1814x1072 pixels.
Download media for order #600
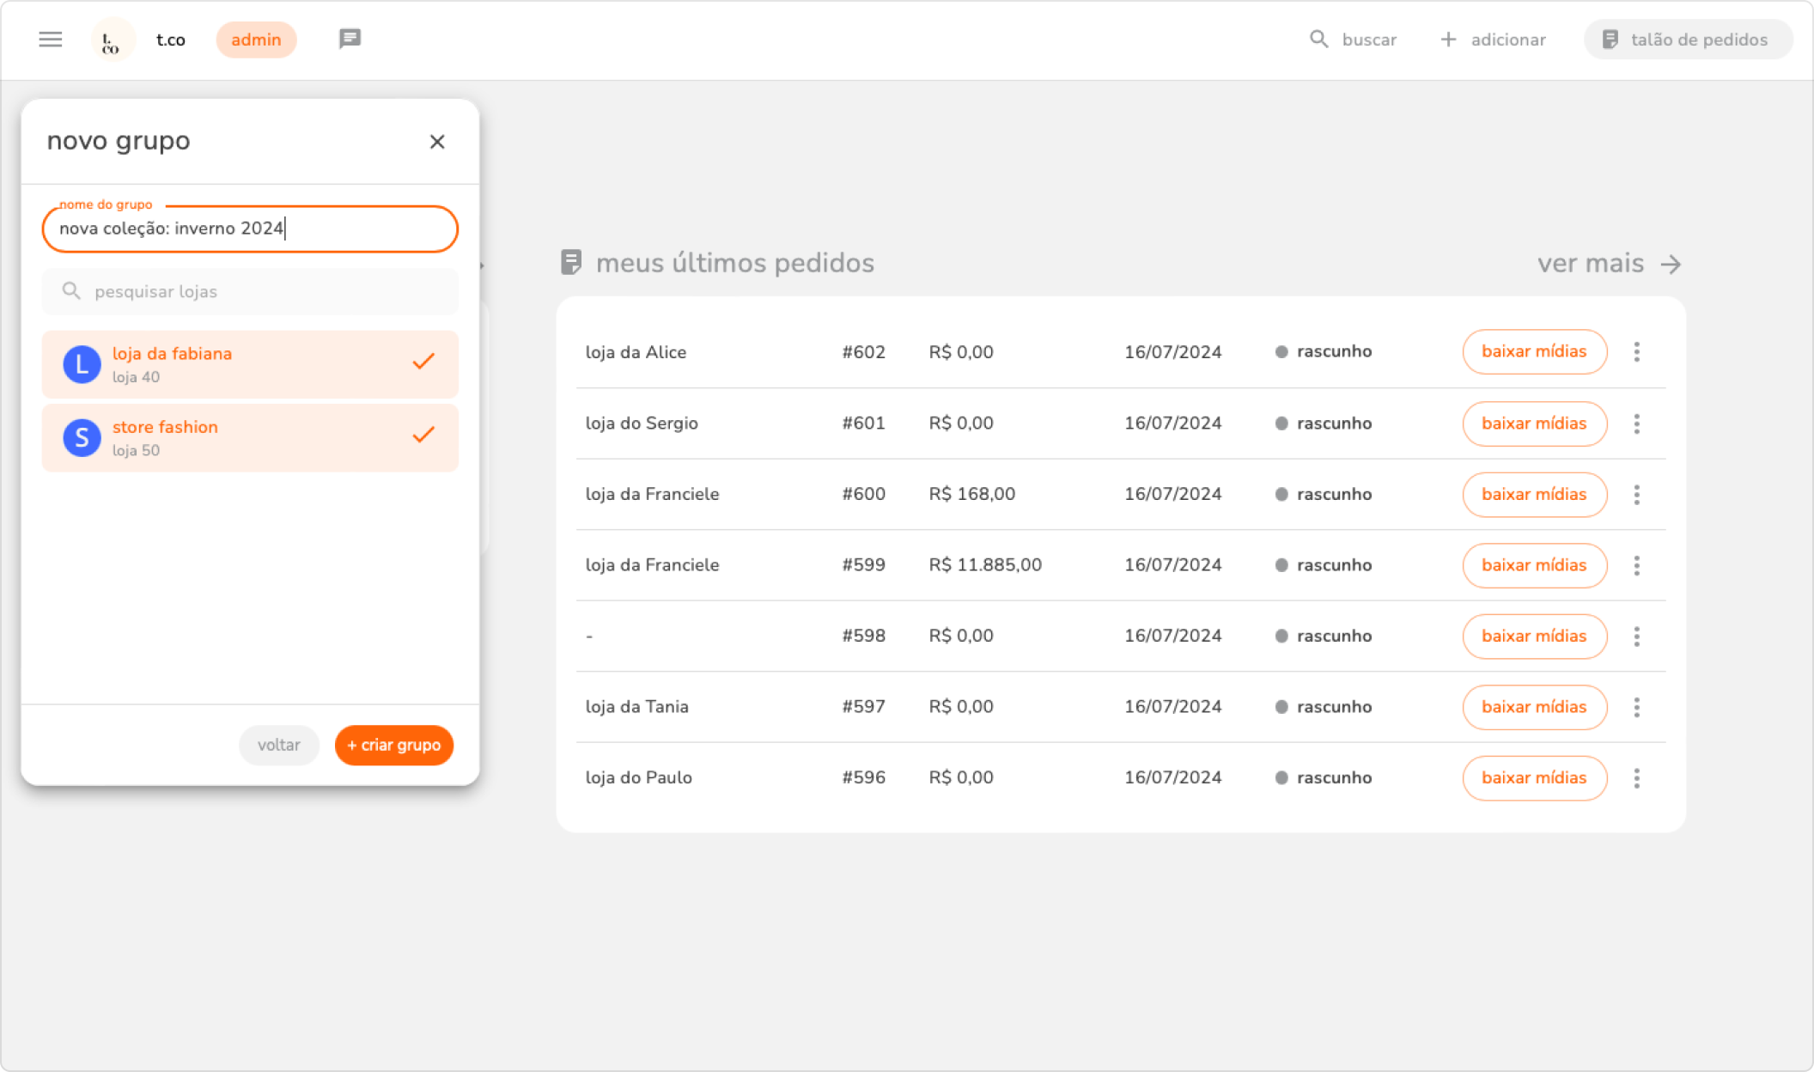tap(1534, 495)
